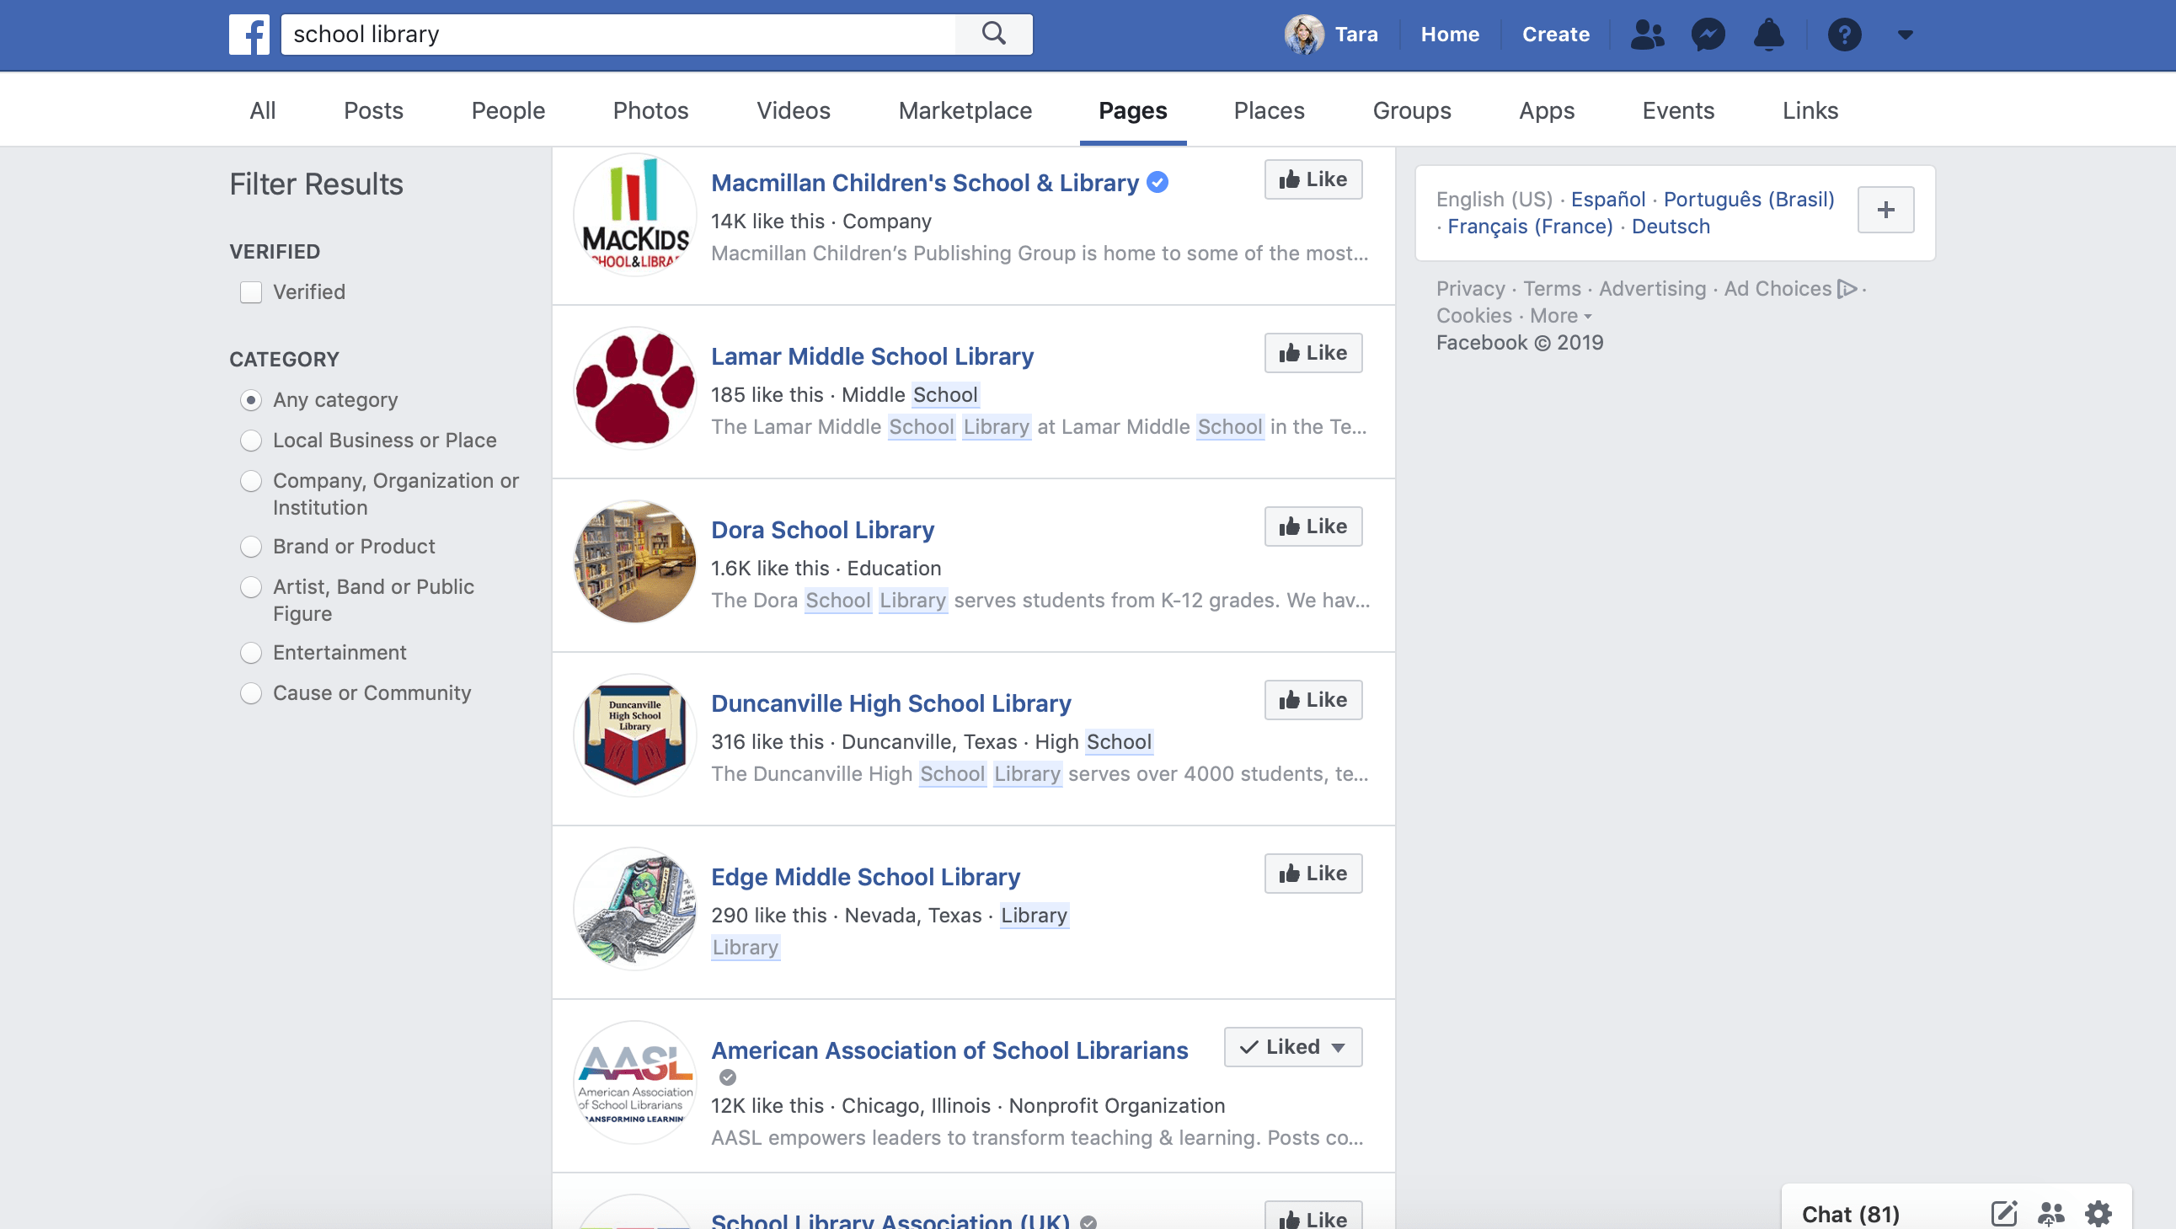The height and width of the screenshot is (1229, 2176).
Task: Click the Quick Help question mark icon
Action: coord(1844,35)
